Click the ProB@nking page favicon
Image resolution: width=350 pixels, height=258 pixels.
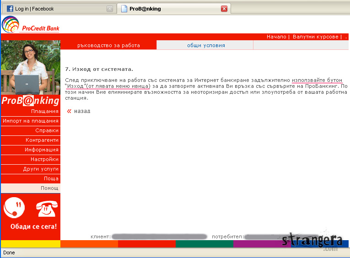(x=124, y=9)
